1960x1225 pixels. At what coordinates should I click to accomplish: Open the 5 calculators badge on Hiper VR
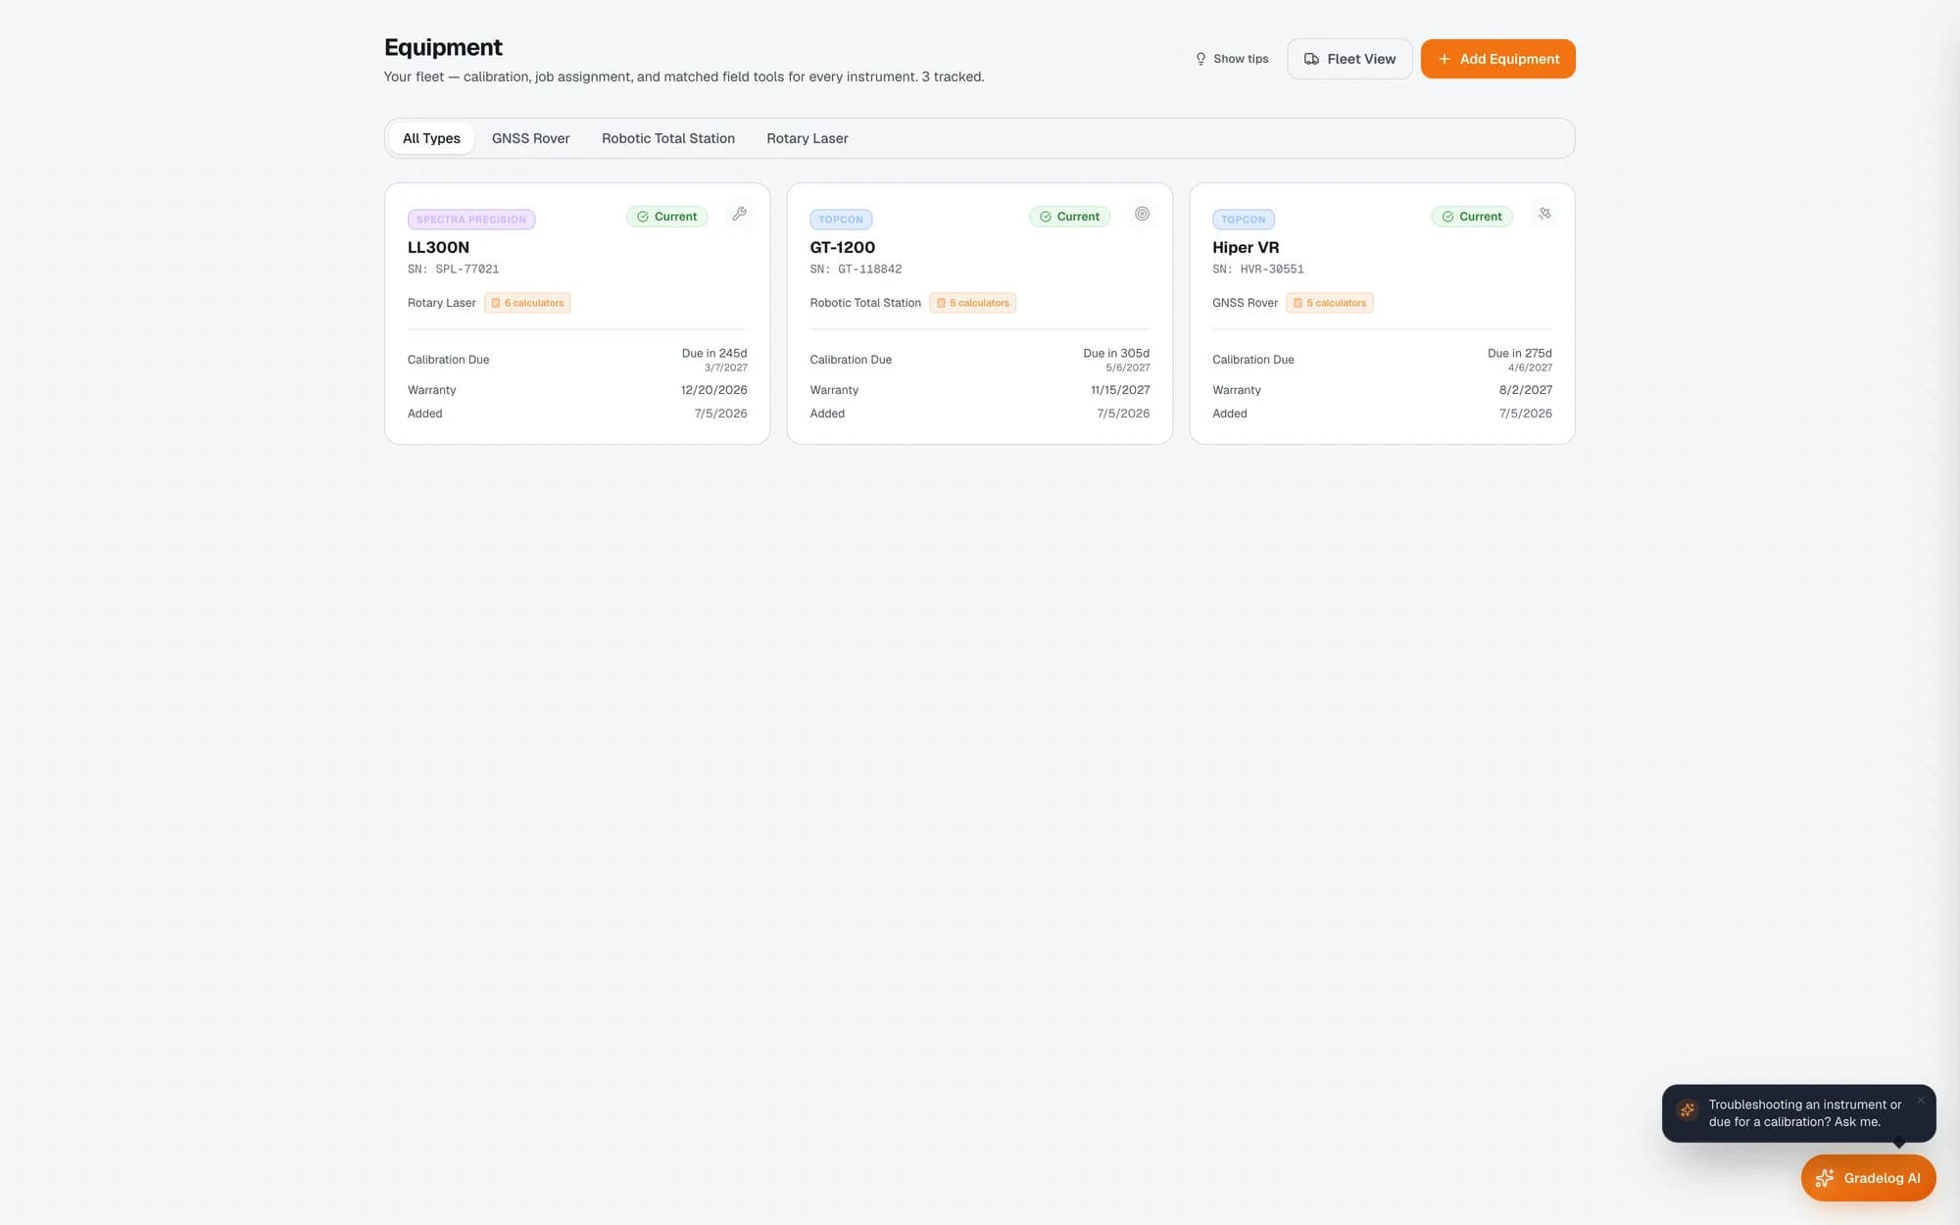(1329, 303)
